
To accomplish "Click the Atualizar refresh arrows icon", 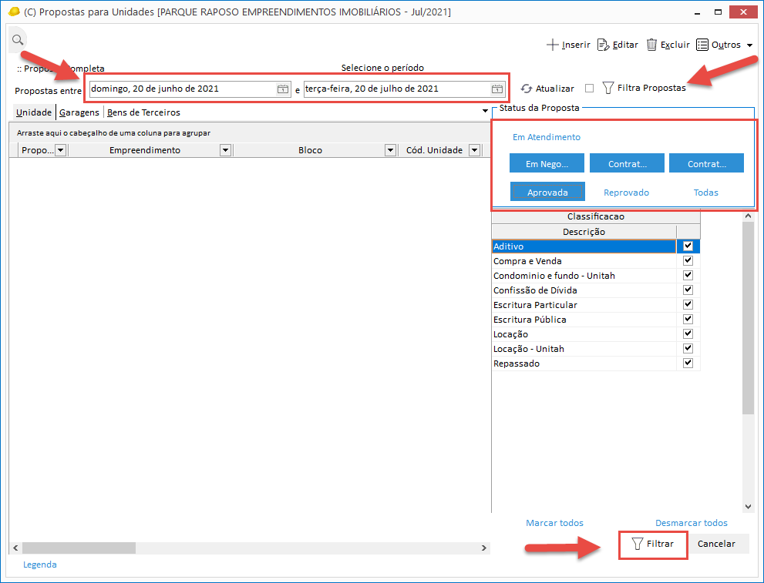I will [527, 89].
